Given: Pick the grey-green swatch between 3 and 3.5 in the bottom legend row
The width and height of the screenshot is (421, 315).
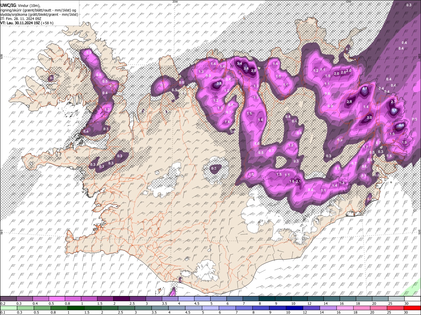Looking at the screenshot, I should (x=143, y=308).
